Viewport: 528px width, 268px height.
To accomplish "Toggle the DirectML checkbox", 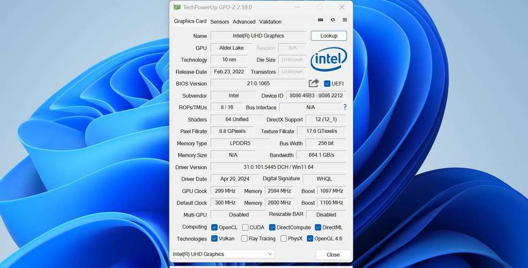I will pyautogui.click(x=318, y=227).
